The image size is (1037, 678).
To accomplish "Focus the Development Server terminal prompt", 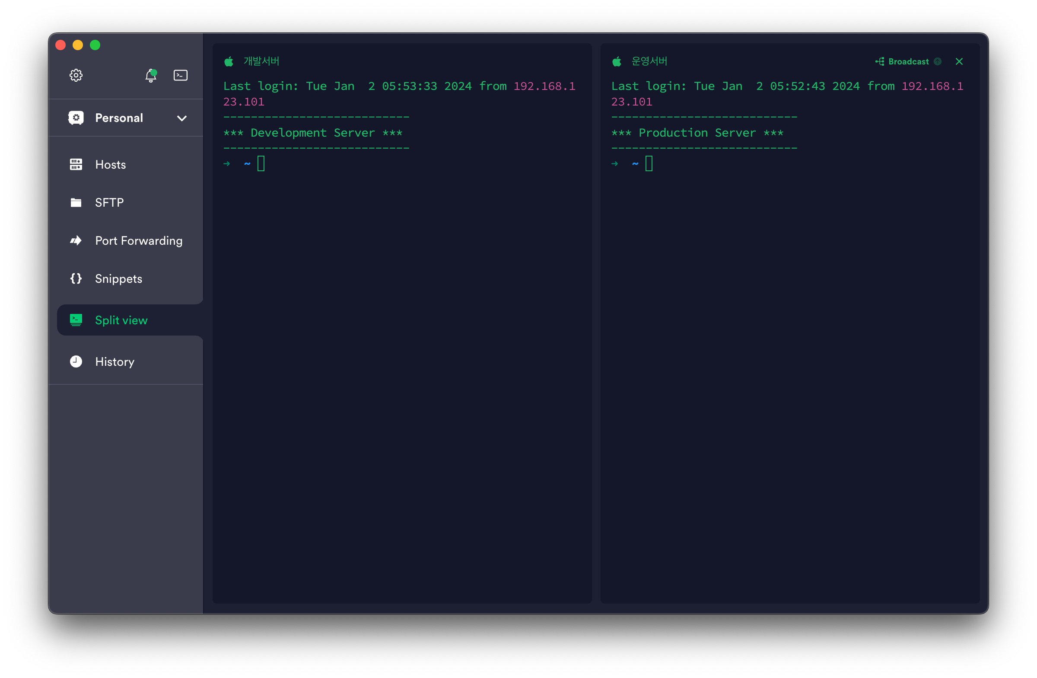I will pyautogui.click(x=261, y=164).
